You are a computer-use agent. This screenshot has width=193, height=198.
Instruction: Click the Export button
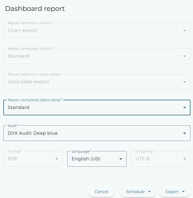coord(175,192)
